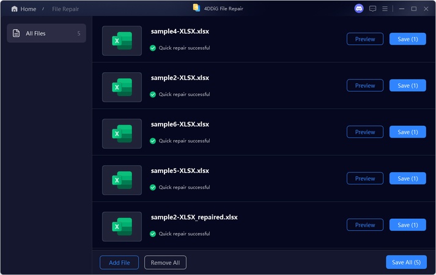
Task: Click the Excel thumbnail for sample2-XLSX_repaired.xlsx
Action: 122,226
